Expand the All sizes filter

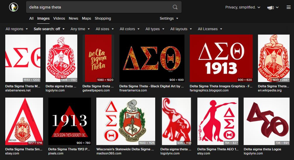pos(105,29)
